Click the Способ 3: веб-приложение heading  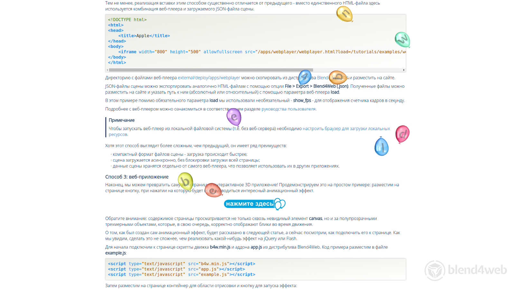137,177
